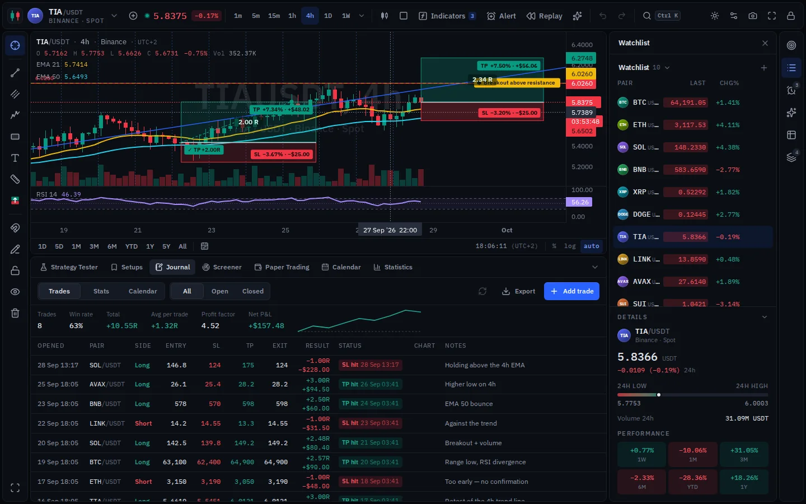Select the 1D timeframe button
This screenshot has width=806, height=504.
tap(328, 16)
